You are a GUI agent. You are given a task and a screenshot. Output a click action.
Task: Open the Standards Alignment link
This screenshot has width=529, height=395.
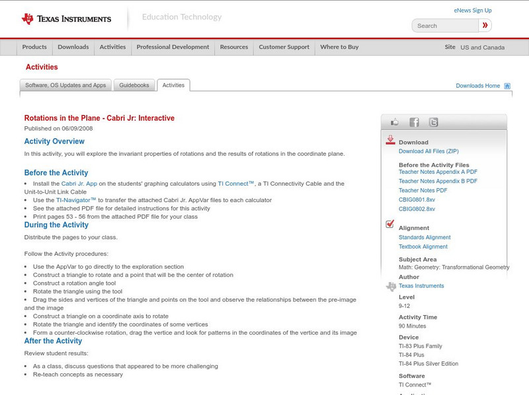click(x=425, y=237)
